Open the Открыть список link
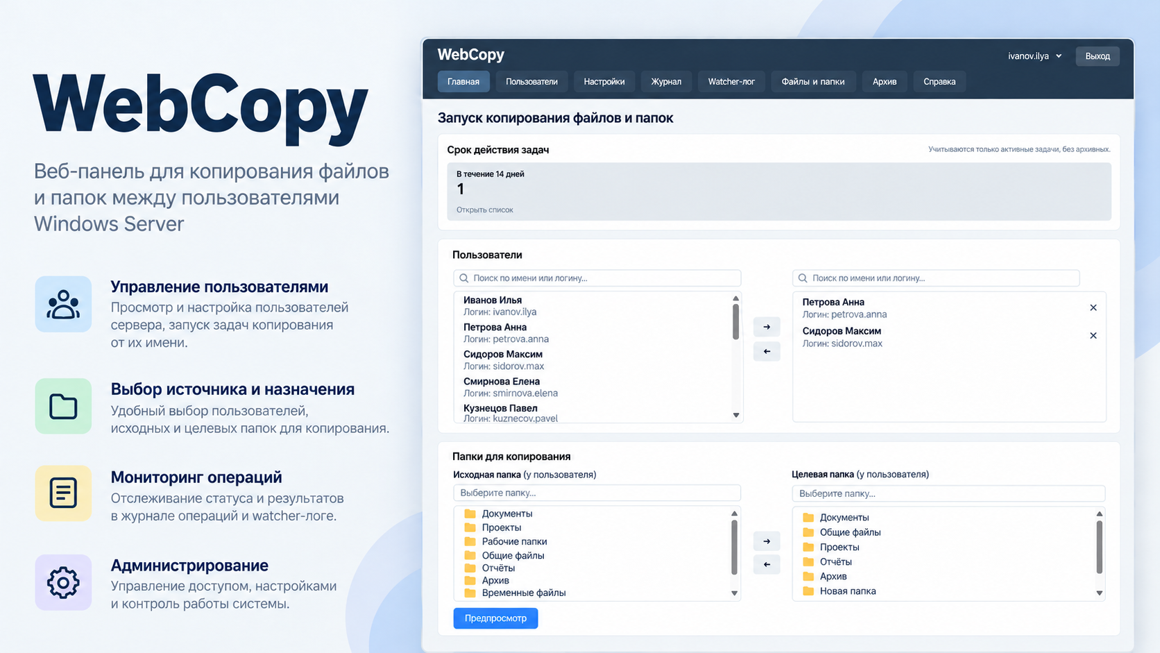Viewport: 1160px width, 653px height. coord(485,210)
